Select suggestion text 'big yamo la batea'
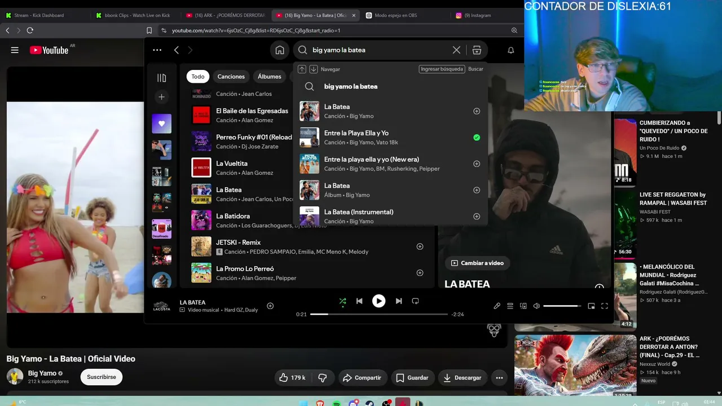The height and width of the screenshot is (406, 722). tap(351, 86)
